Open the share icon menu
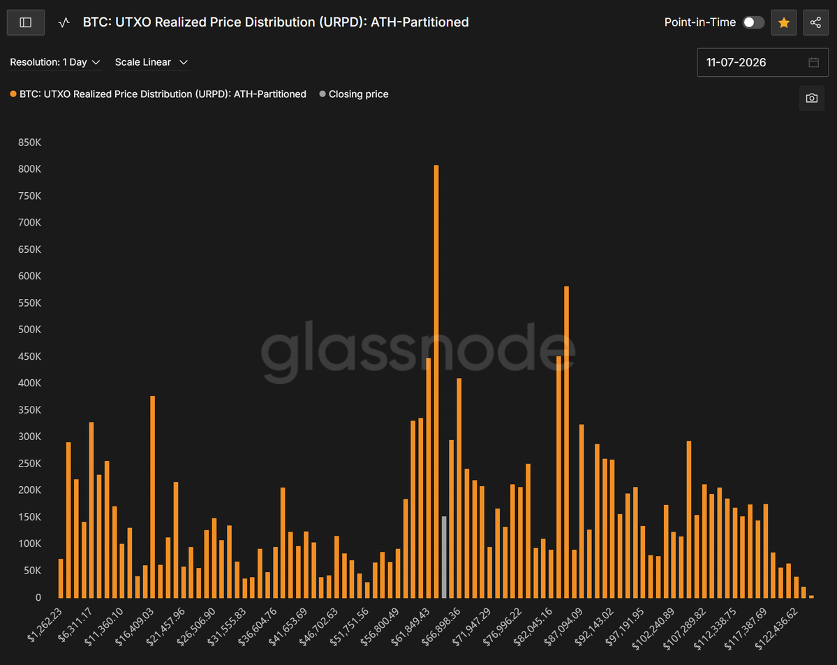 click(x=815, y=22)
